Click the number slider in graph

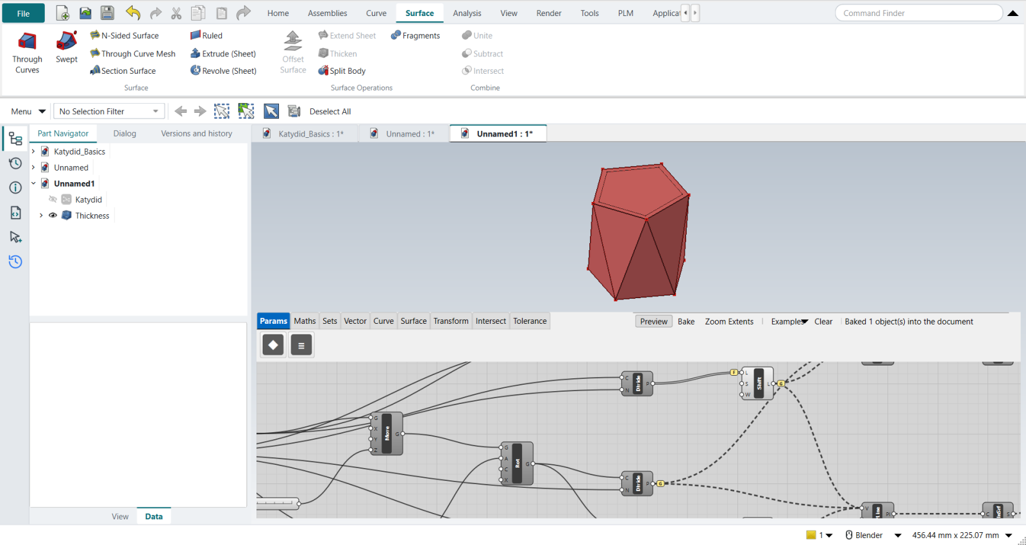[x=278, y=503]
